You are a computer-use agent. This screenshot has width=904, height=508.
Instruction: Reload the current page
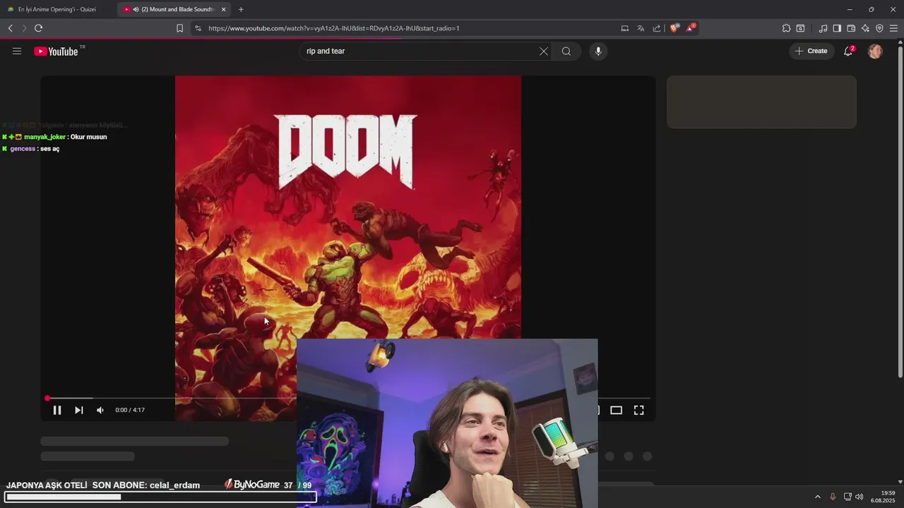38,28
